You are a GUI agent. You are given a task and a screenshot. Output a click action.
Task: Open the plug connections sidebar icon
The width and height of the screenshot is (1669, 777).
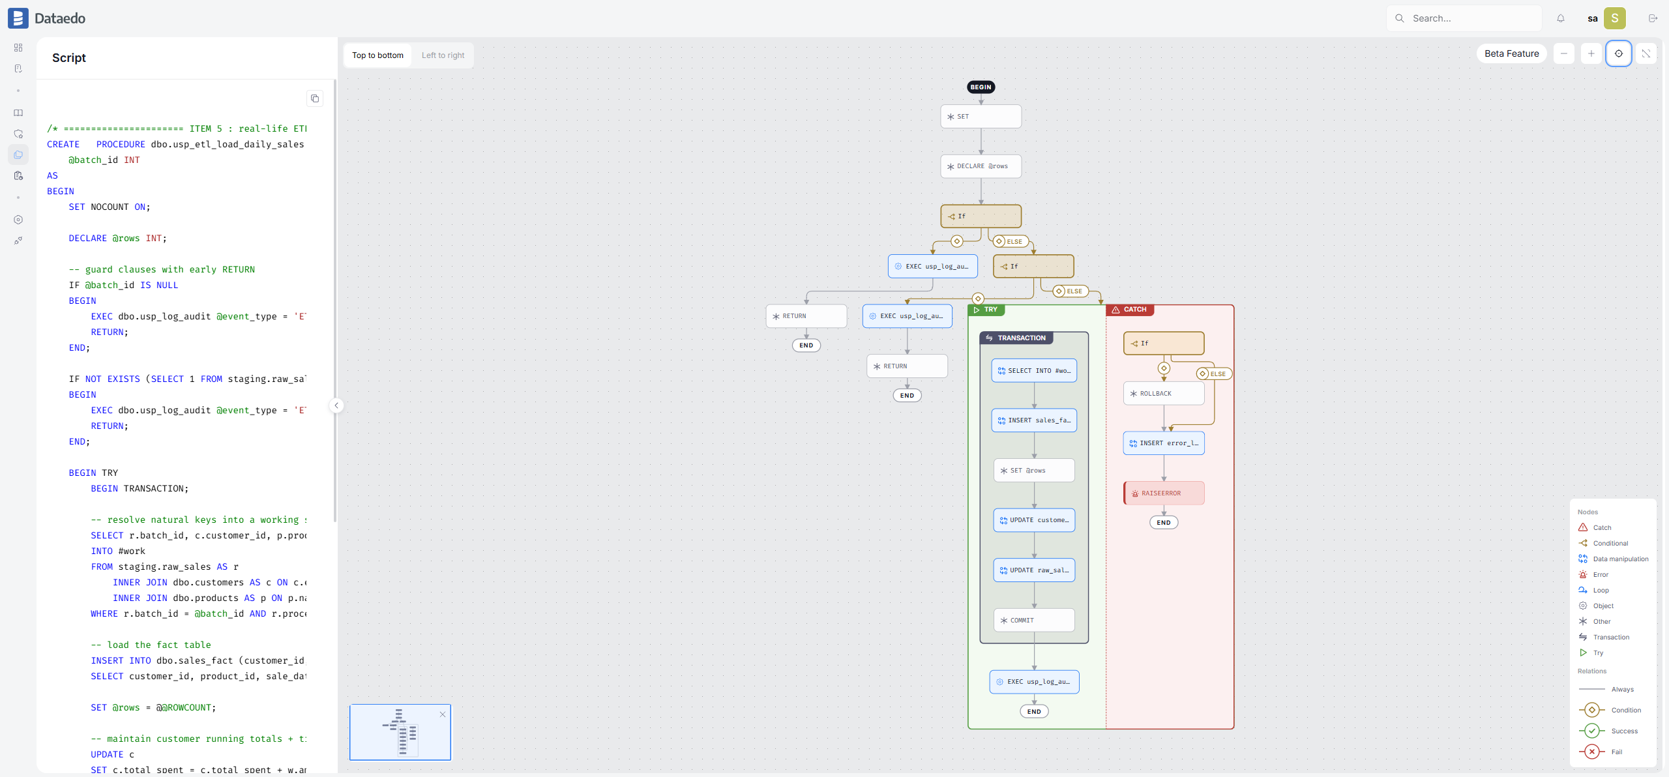click(18, 241)
